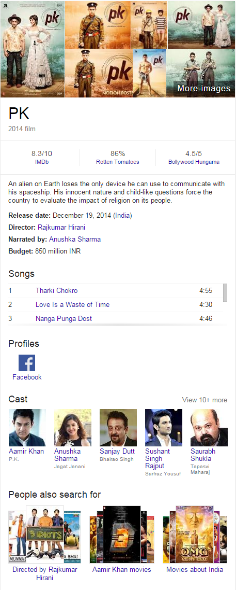Open Anushka Sharma cast photo

click(73, 427)
